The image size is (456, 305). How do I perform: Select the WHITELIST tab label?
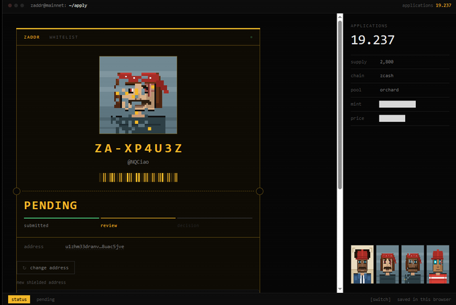click(x=64, y=38)
